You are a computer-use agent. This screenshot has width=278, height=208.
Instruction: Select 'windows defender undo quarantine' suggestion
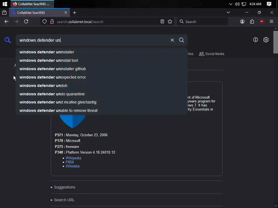(x=102, y=94)
